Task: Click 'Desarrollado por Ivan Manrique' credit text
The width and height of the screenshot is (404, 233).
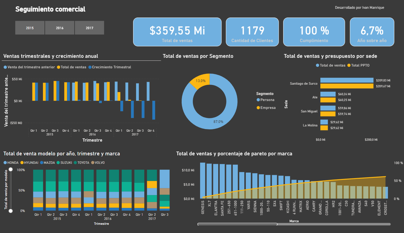Action: (360, 8)
